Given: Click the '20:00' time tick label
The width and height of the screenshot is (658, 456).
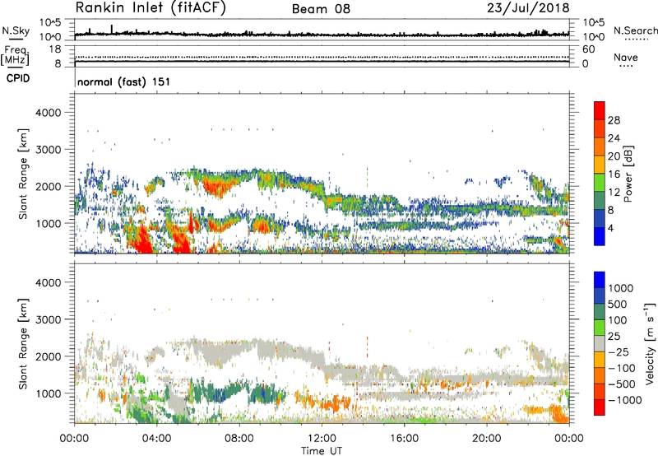Looking at the screenshot, I should (486, 439).
